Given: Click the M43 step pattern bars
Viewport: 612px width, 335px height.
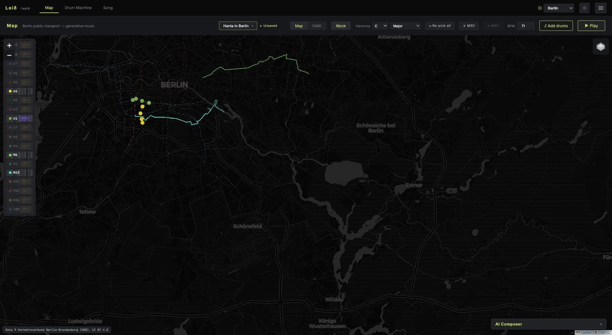Looking at the screenshot, I should click(x=26, y=172).
